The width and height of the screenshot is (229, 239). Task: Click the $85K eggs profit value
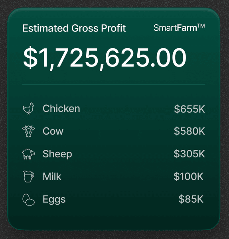(191, 199)
